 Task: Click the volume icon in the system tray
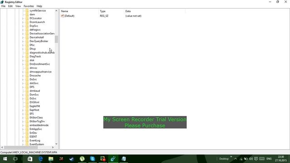(251, 159)
